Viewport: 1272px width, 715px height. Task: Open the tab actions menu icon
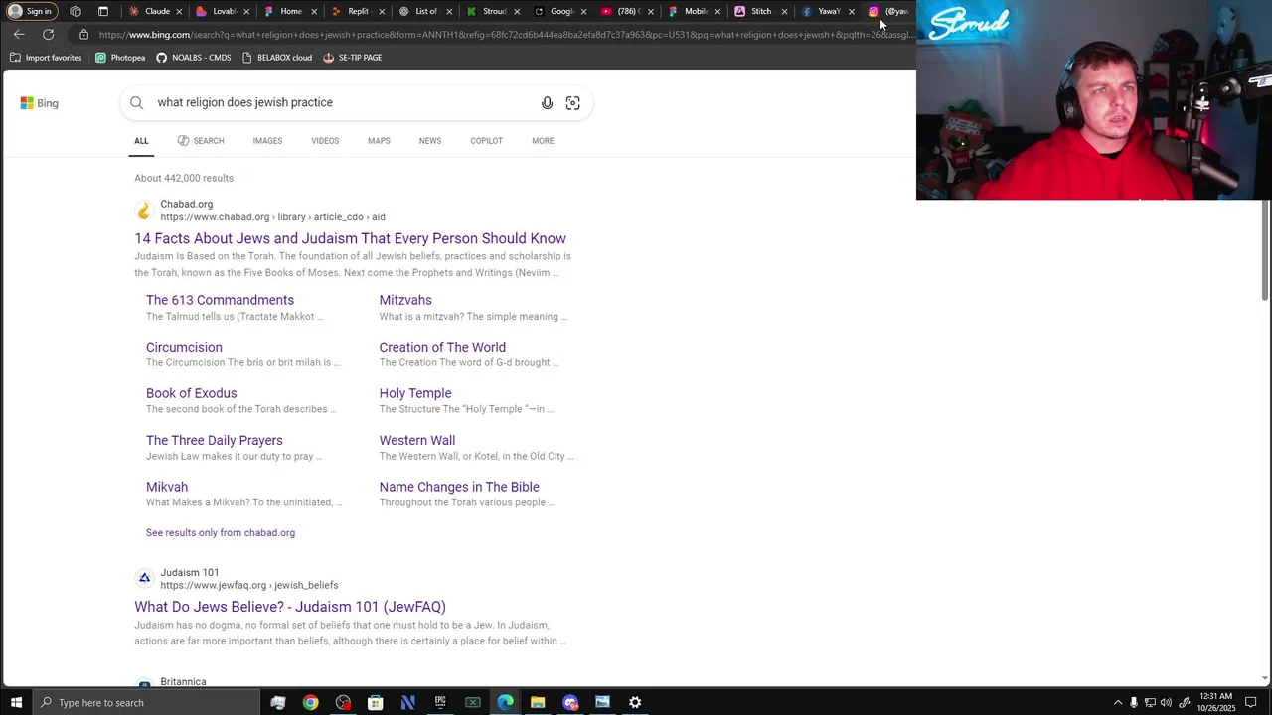(103, 11)
